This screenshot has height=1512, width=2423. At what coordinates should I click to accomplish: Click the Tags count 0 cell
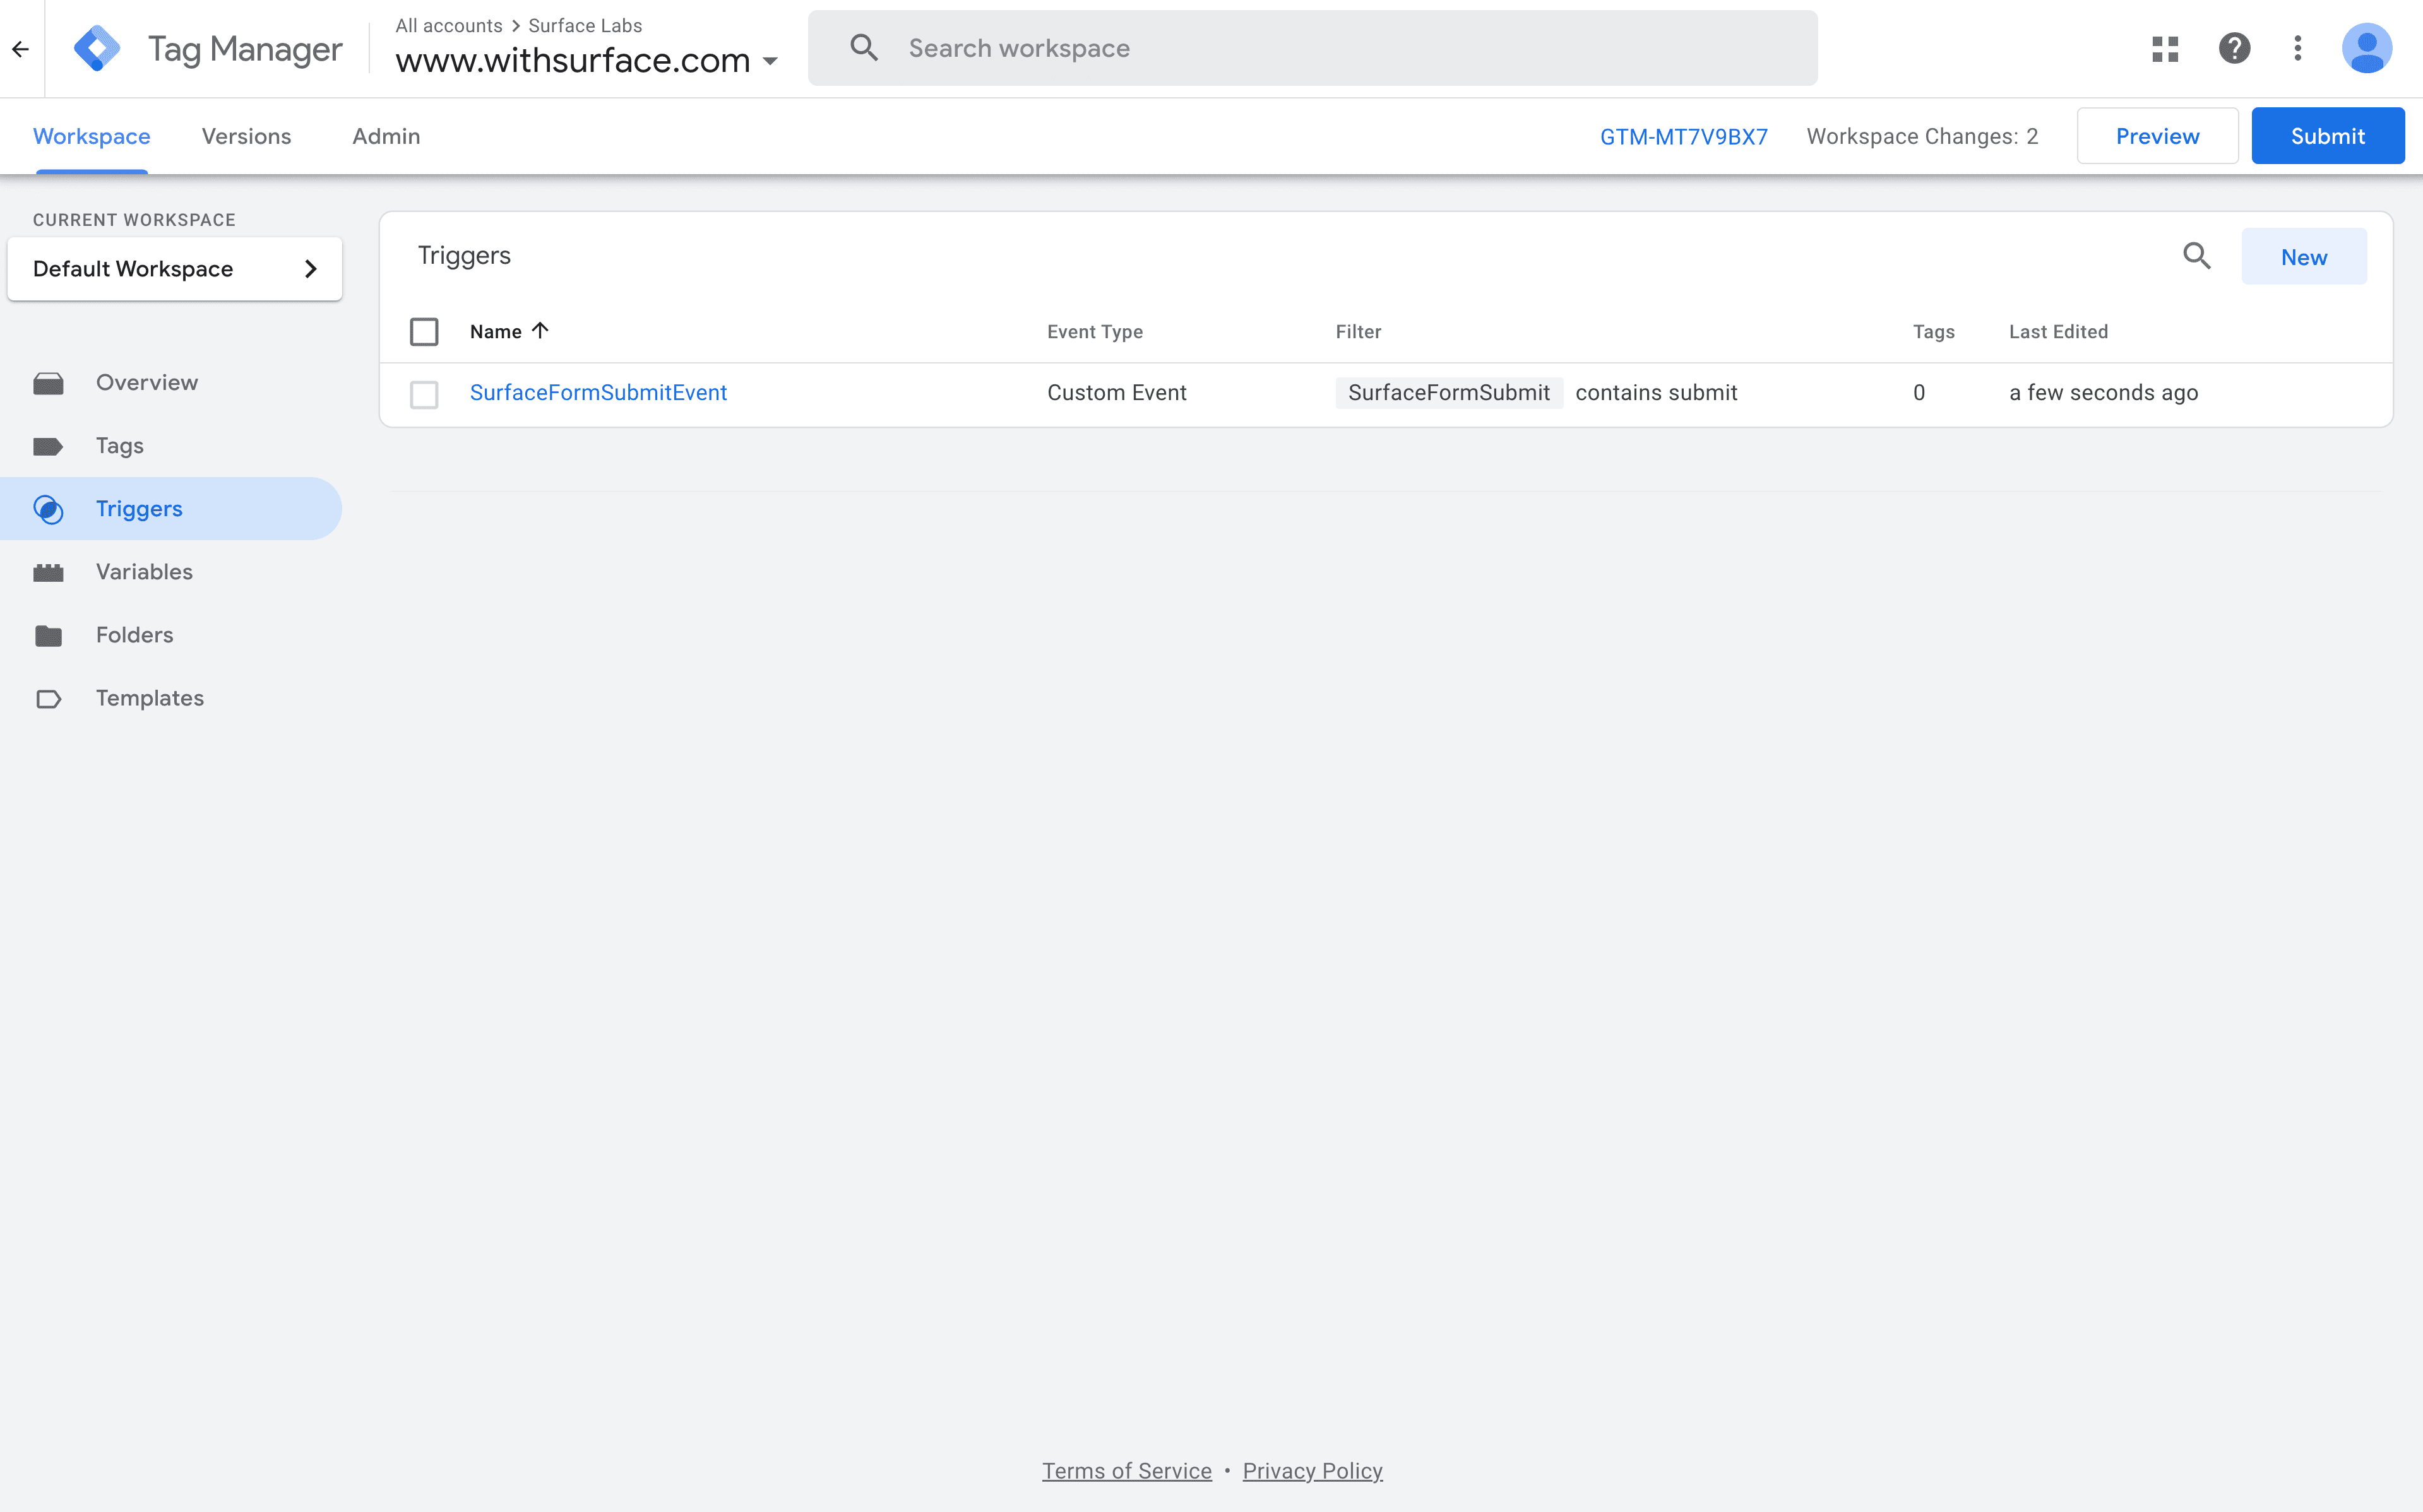pyautogui.click(x=1919, y=393)
